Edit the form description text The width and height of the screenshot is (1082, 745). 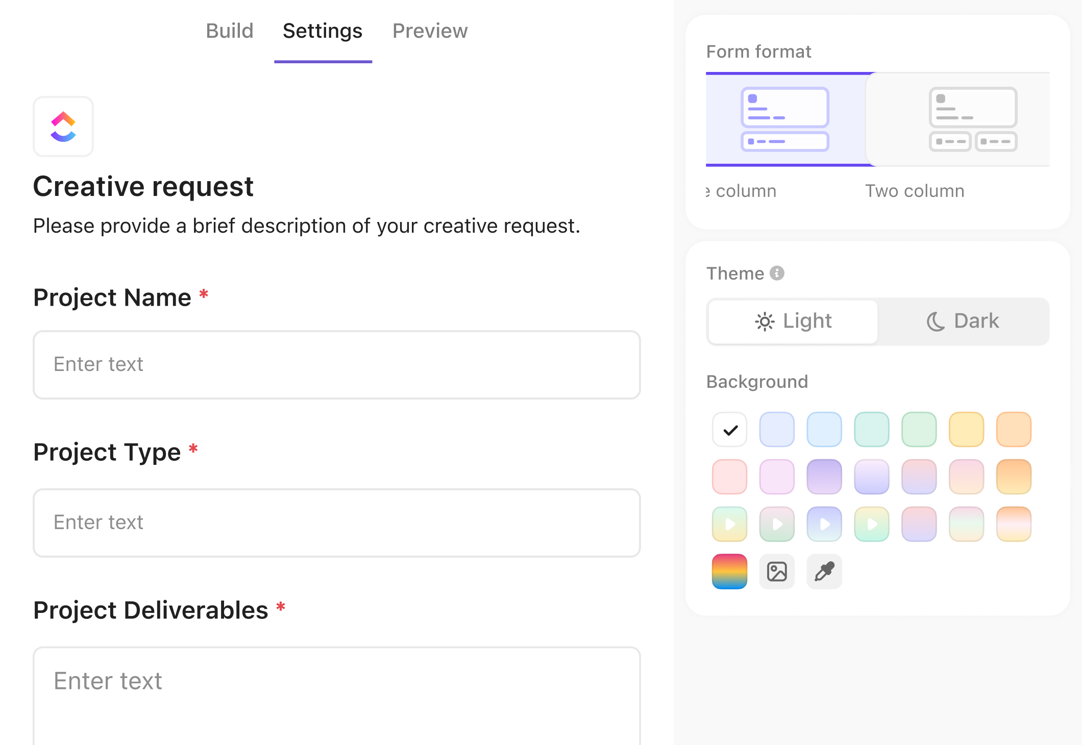[x=307, y=226]
